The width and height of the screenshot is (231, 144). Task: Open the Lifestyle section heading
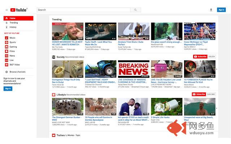pos(61,95)
